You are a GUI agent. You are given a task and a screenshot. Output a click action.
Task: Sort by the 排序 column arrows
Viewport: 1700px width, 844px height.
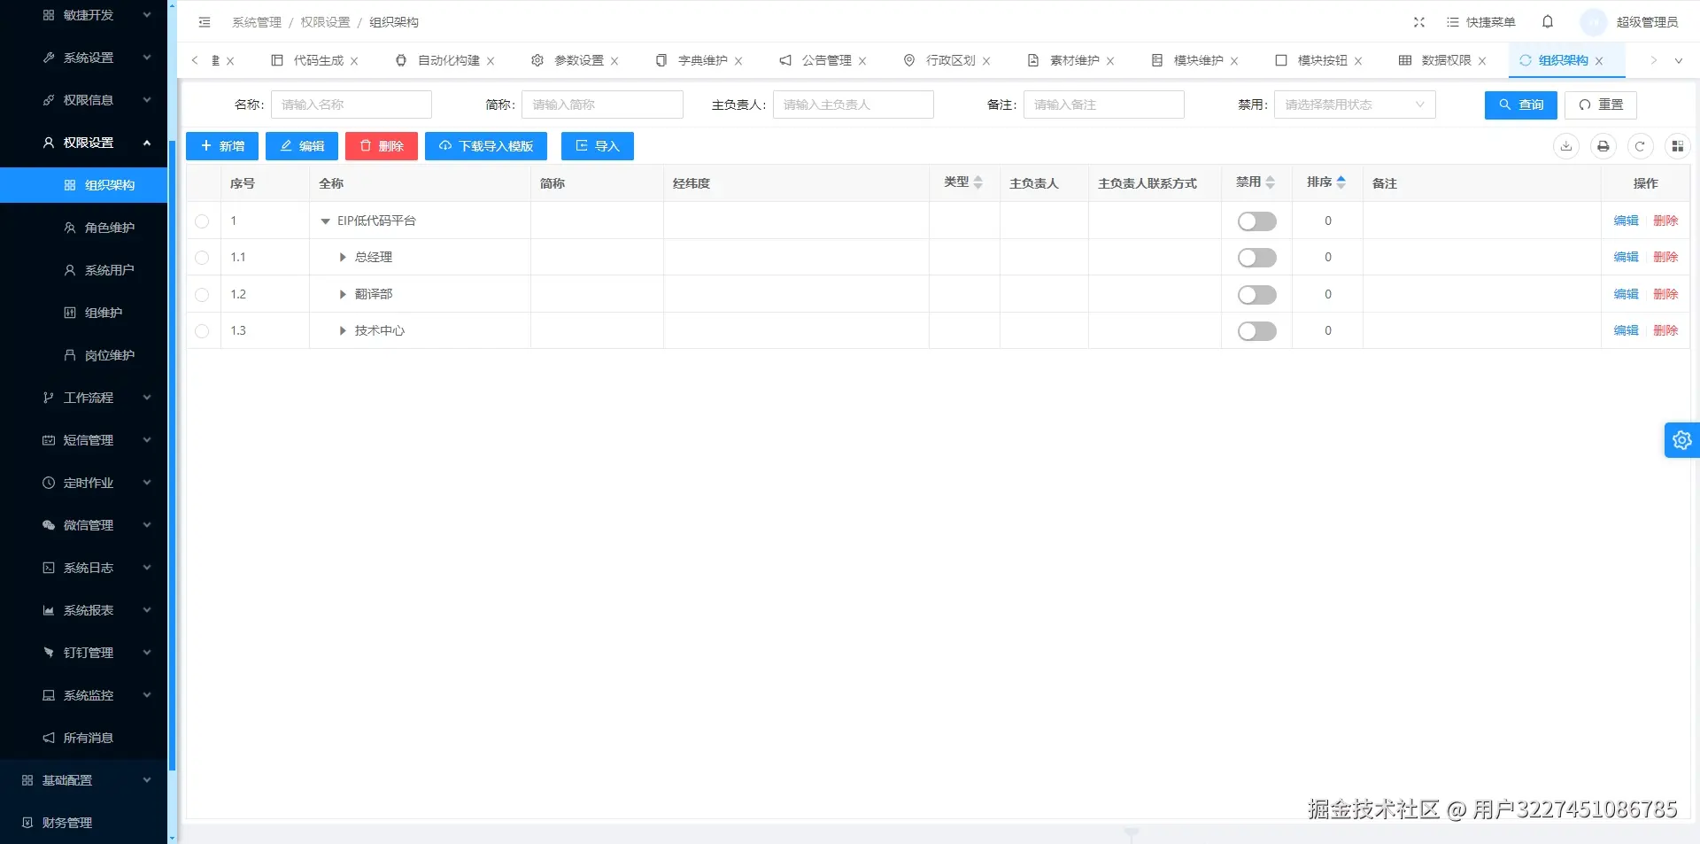(x=1341, y=182)
